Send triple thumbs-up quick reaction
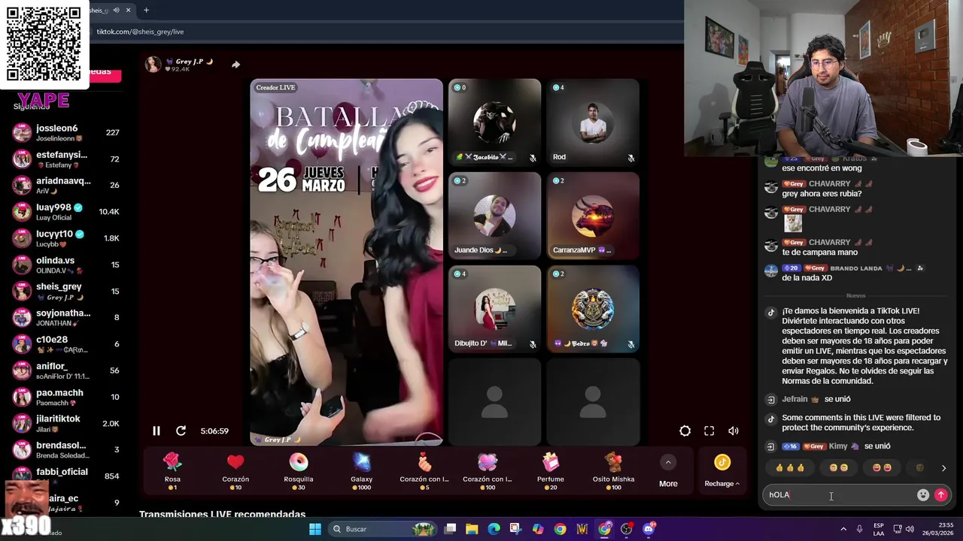This screenshot has width=963, height=541. [x=790, y=467]
